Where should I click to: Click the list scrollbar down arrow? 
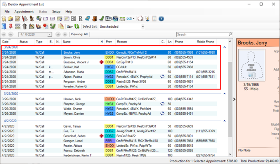tap(230, 154)
